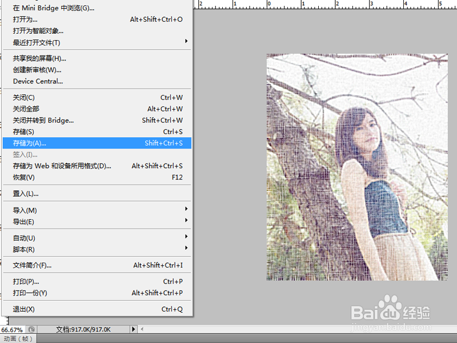Select '打开为...' (Open As) menu item

(97, 19)
